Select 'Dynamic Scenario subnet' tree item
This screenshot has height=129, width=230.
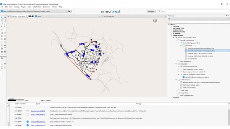(x=190, y=67)
